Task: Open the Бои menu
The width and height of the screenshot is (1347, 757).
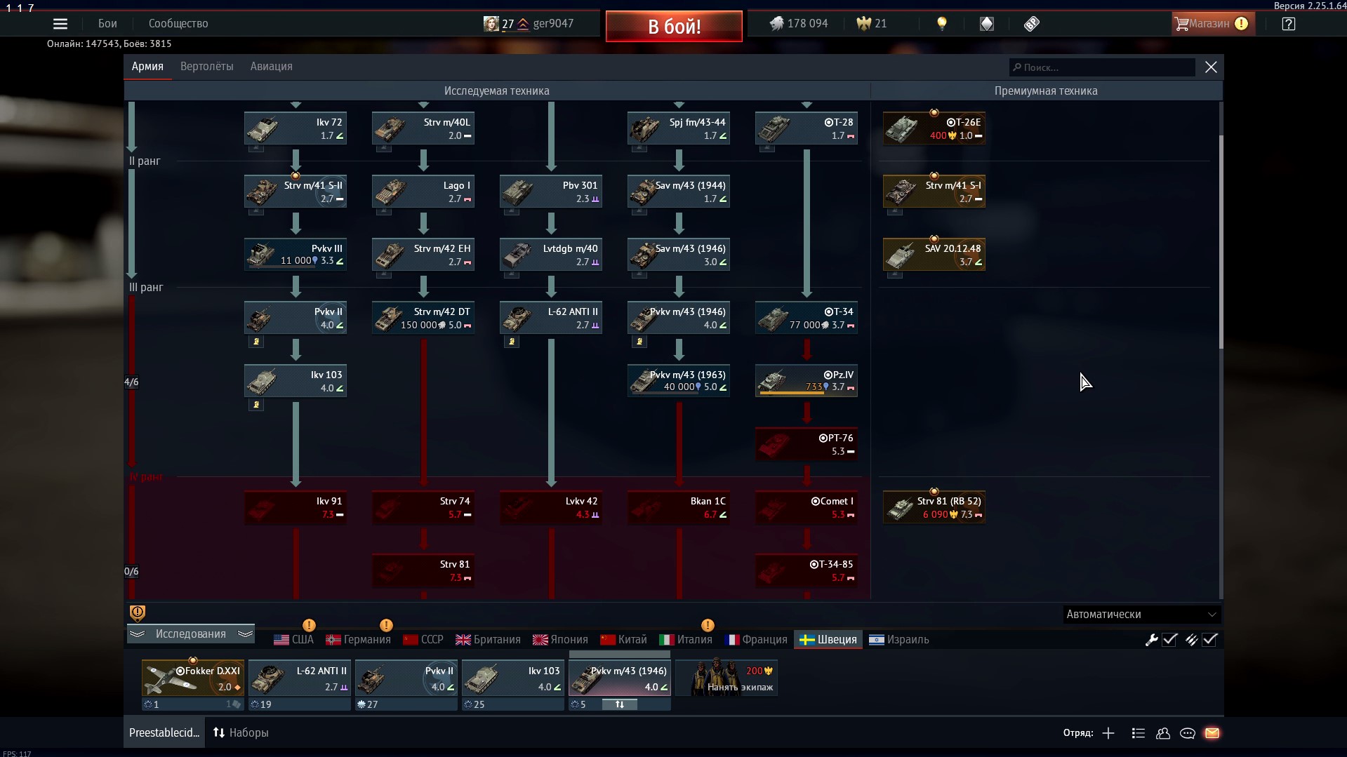Action: pos(107,23)
